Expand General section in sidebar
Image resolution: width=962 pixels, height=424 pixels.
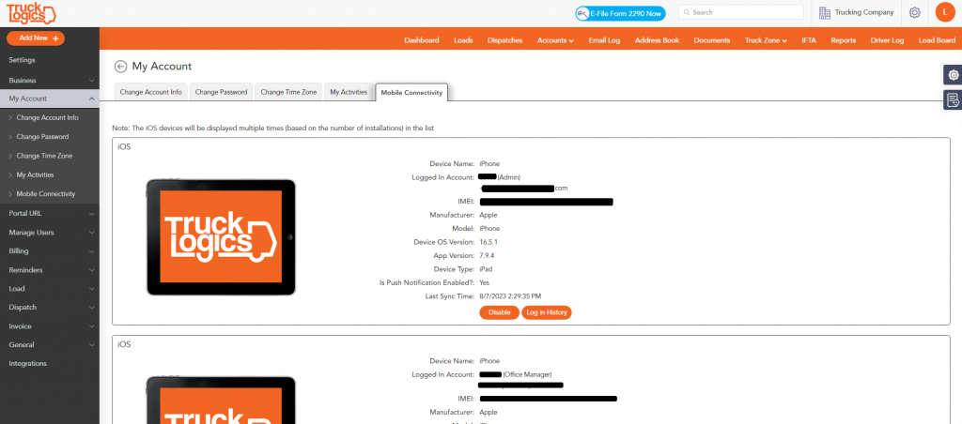pyautogui.click(x=50, y=344)
